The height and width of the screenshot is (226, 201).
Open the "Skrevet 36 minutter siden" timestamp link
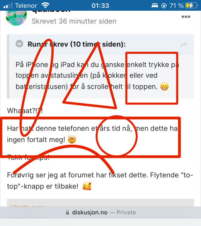[x=74, y=21]
